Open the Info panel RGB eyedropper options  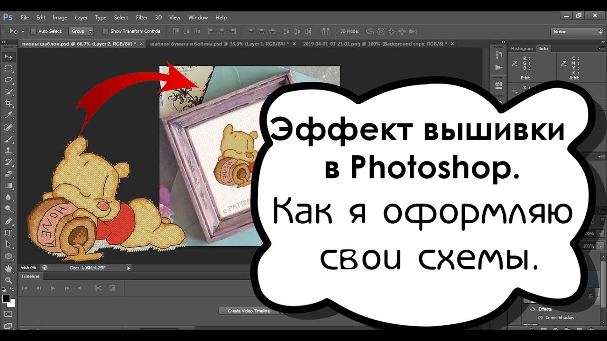(x=515, y=64)
